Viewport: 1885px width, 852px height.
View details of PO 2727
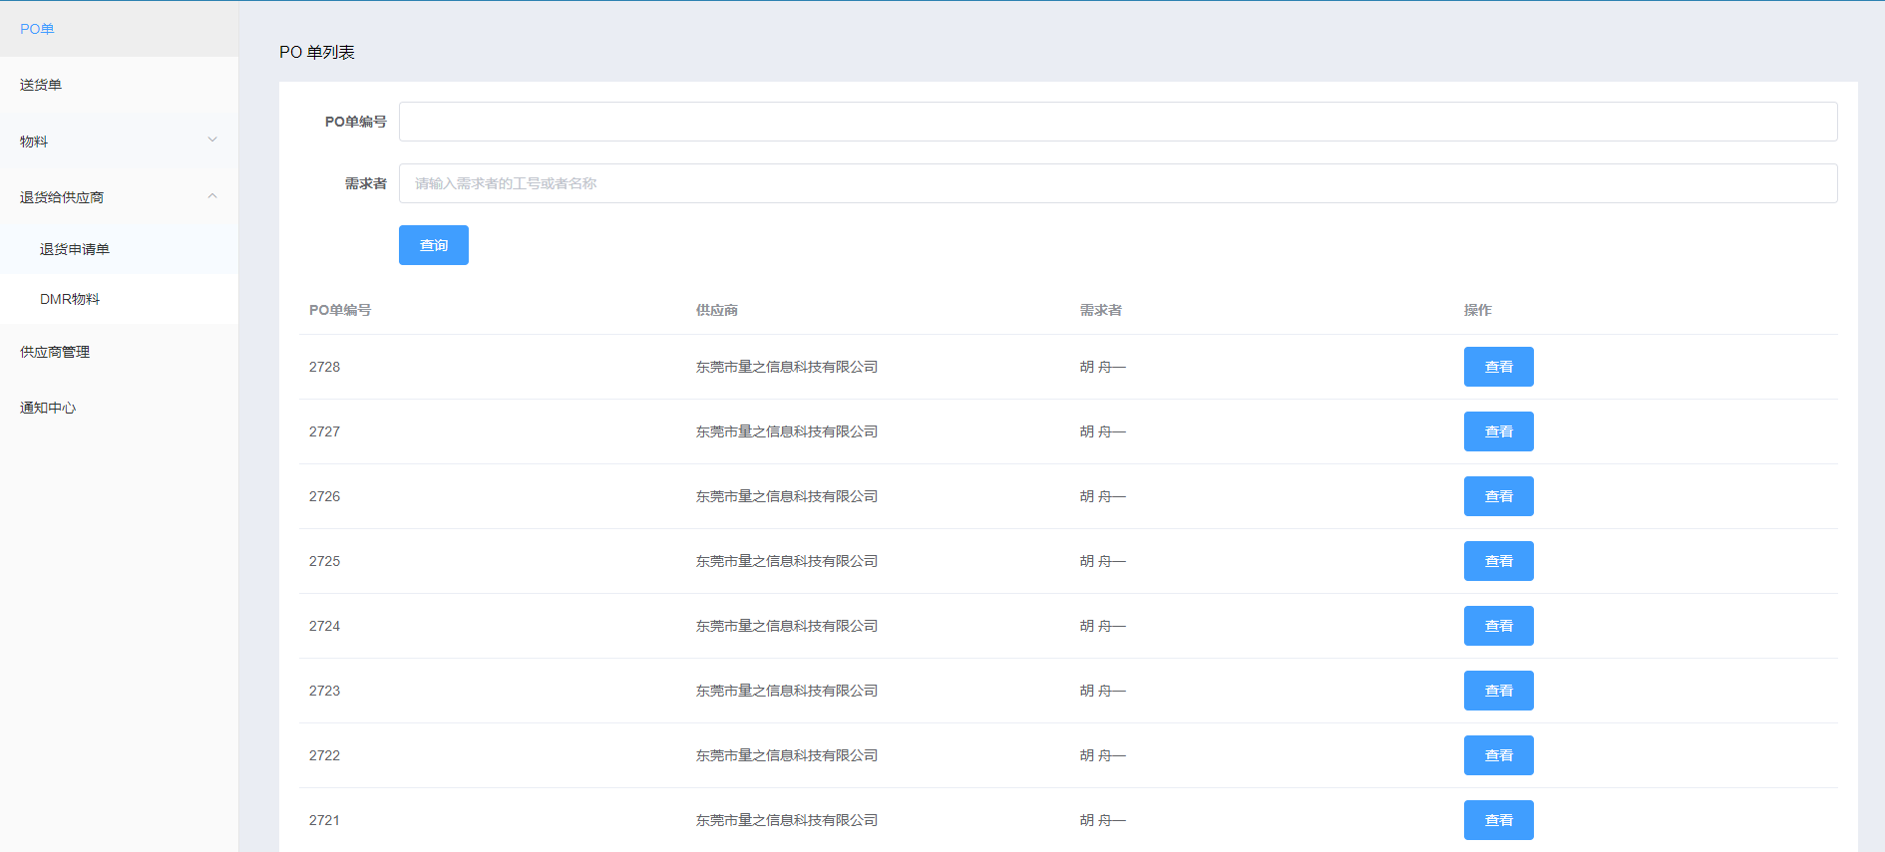tap(1499, 431)
